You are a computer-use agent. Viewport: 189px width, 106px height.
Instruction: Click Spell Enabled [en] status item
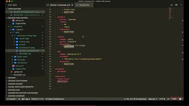(55, 99)
